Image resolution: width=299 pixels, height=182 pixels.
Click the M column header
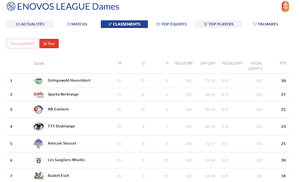click(x=120, y=63)
